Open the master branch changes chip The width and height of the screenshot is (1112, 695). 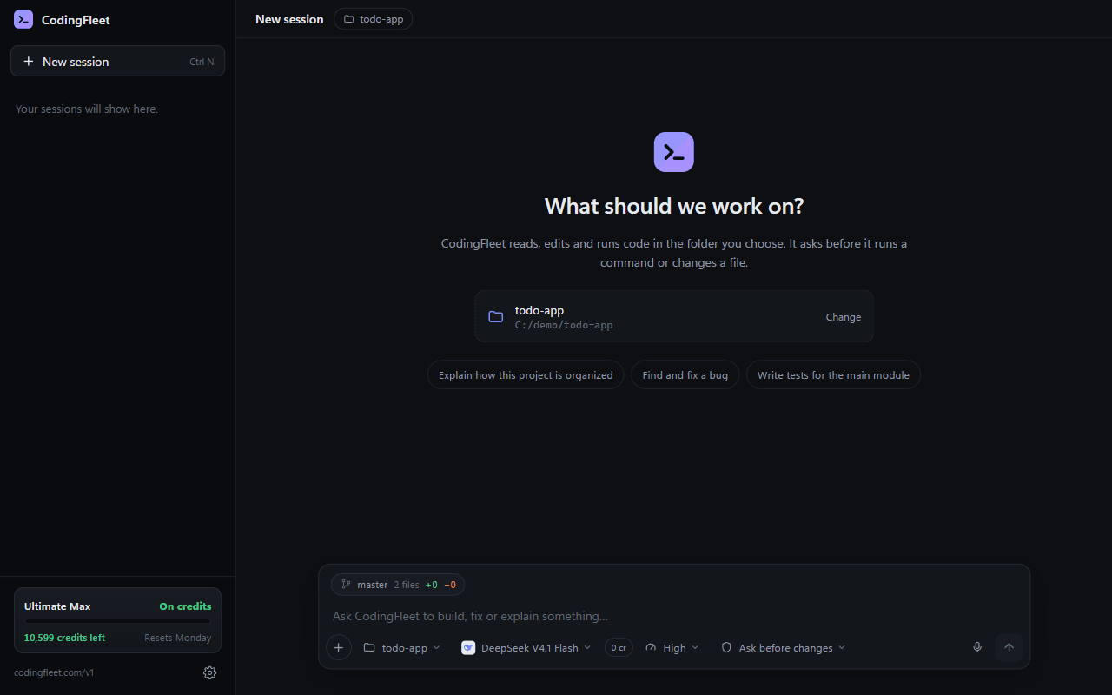click(x=398, y=585)
